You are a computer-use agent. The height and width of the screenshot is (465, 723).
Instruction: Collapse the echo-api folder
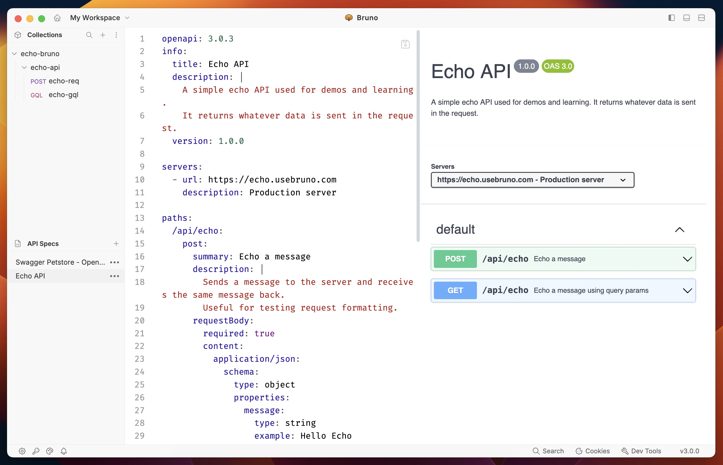click(24, 67)
